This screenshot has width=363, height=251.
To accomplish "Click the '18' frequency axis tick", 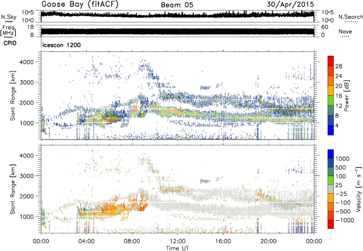I will click(x=30, y=27).
